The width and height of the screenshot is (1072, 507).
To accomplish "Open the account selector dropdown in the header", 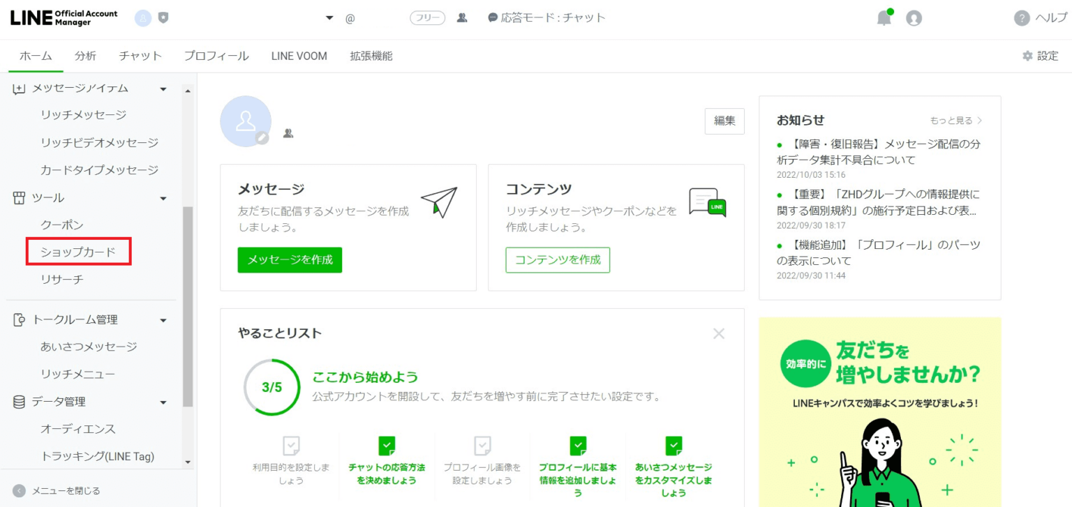I will 328,17.
